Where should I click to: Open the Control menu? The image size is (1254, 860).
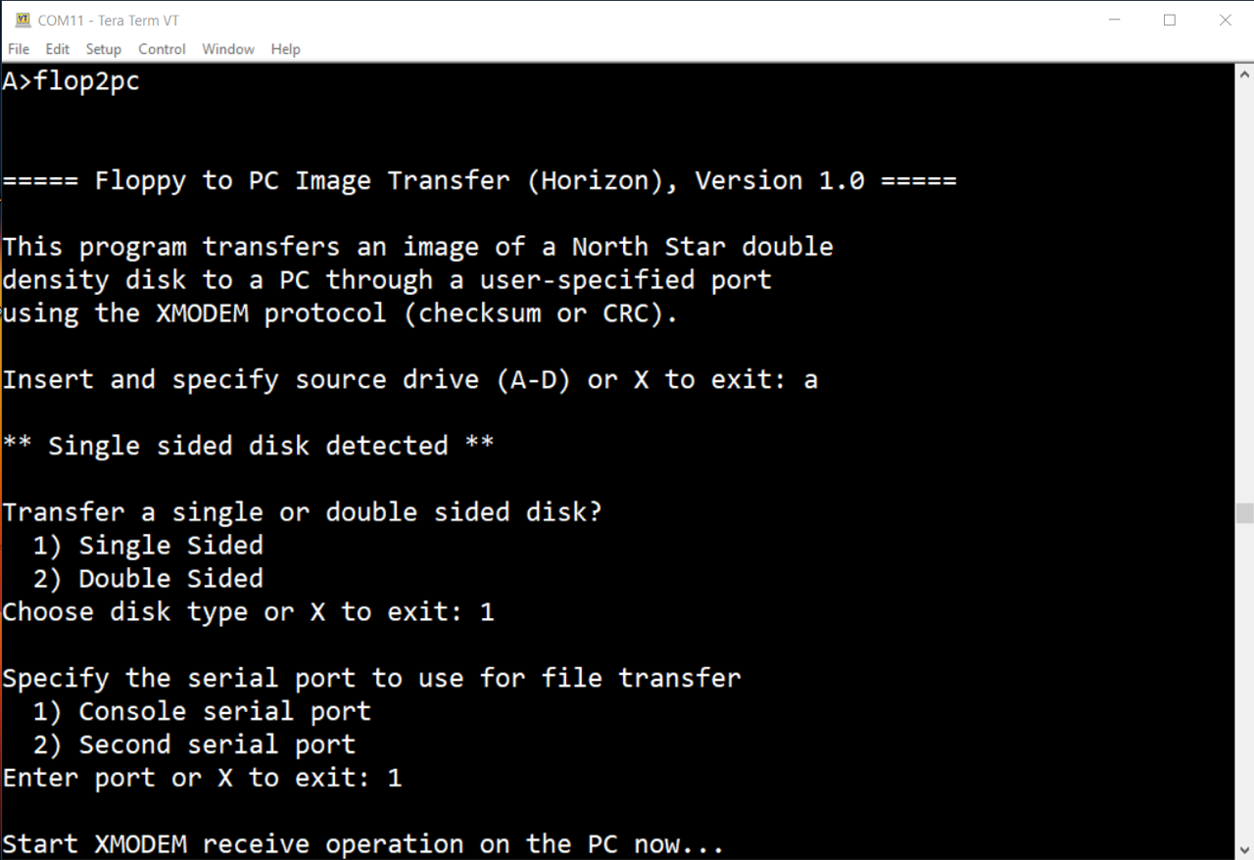pyautogui.click(x=162, y=49)
